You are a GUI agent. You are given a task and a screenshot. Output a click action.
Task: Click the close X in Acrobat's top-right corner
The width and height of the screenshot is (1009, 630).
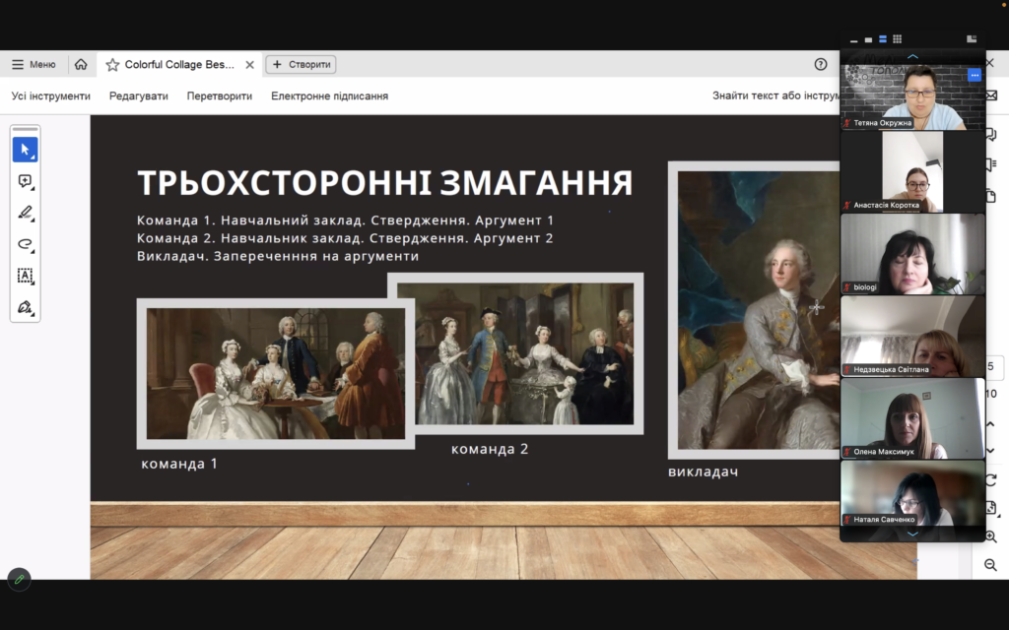click(x=990, y=63)
